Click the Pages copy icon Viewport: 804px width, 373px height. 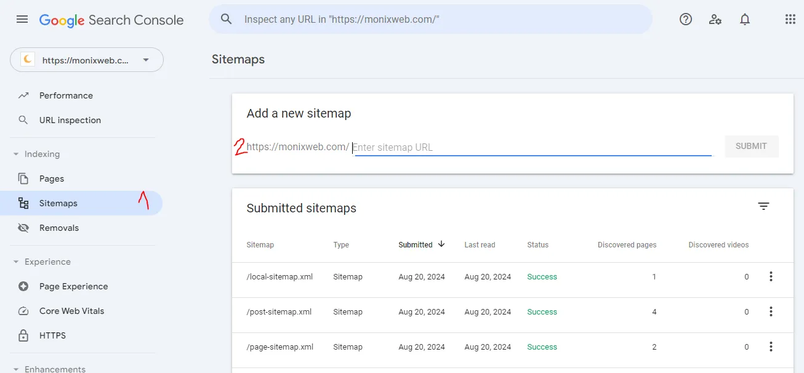23,178
